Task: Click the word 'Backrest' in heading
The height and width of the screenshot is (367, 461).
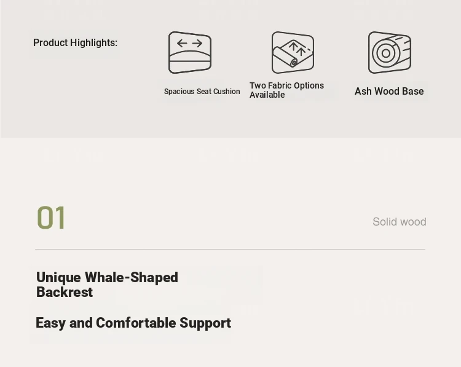Action: pyautogui.click(x=65, y=292)
